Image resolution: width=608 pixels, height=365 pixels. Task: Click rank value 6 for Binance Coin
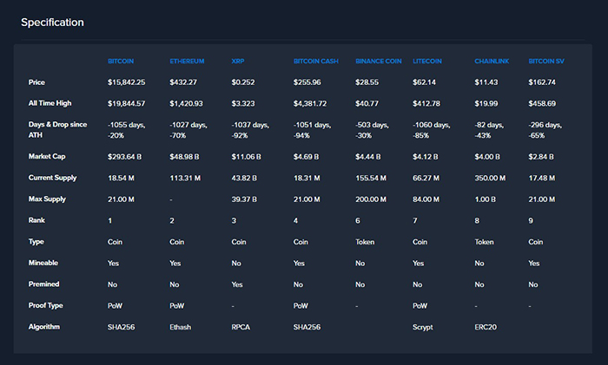[358, 220]
